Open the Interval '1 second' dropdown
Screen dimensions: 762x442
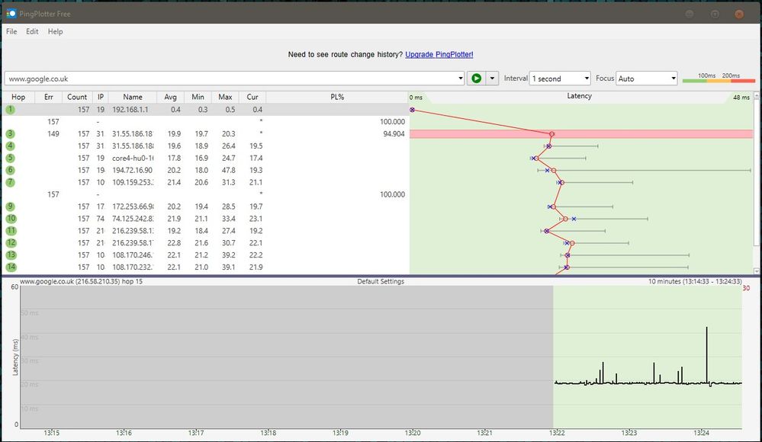pyautogui.click(x=560, y=78)
